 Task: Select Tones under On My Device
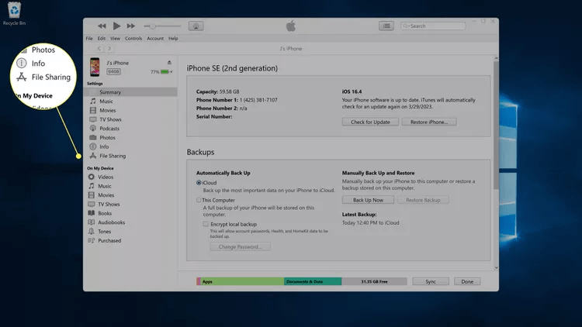click(x=105, y=232)
